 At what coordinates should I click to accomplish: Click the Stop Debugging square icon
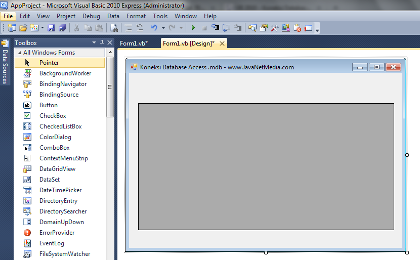204,28
